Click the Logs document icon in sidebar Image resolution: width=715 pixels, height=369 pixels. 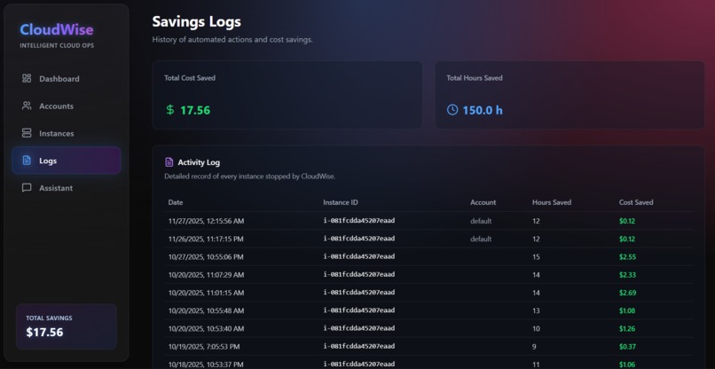pyautogui.click(x=27, y=161)
